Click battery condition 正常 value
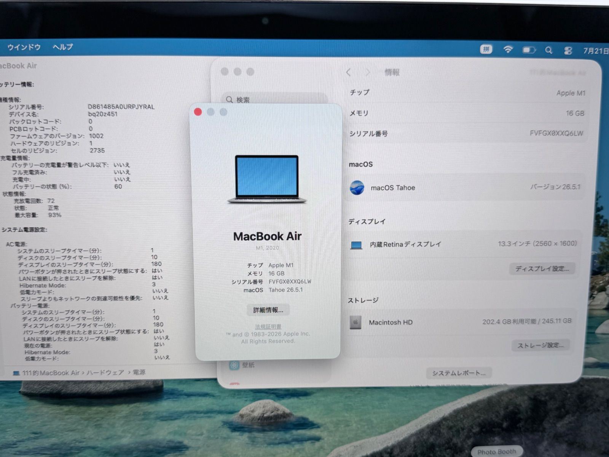 [x=53, y=208]
